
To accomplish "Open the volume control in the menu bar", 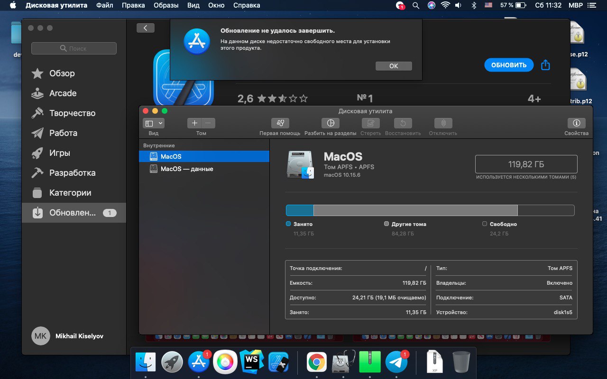I will (x=458, y=5).
